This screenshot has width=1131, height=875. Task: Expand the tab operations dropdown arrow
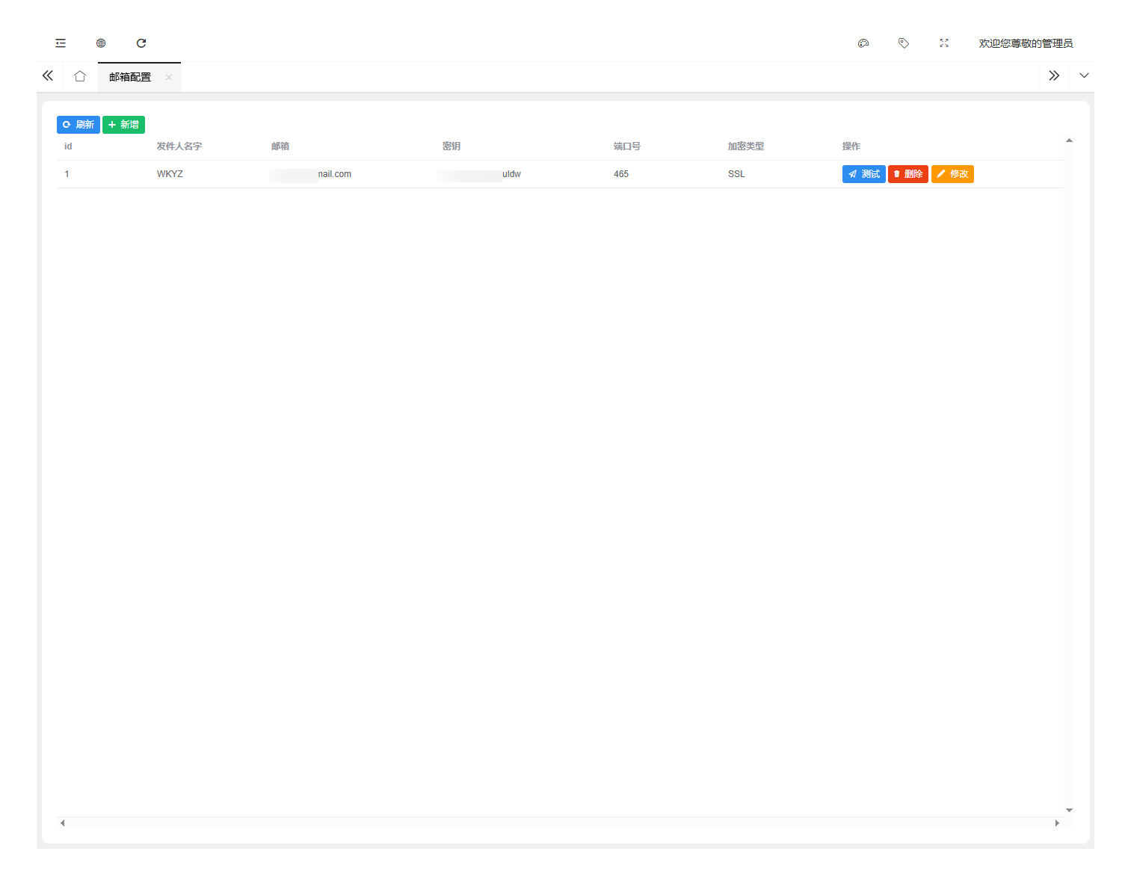pos(1084,75)
